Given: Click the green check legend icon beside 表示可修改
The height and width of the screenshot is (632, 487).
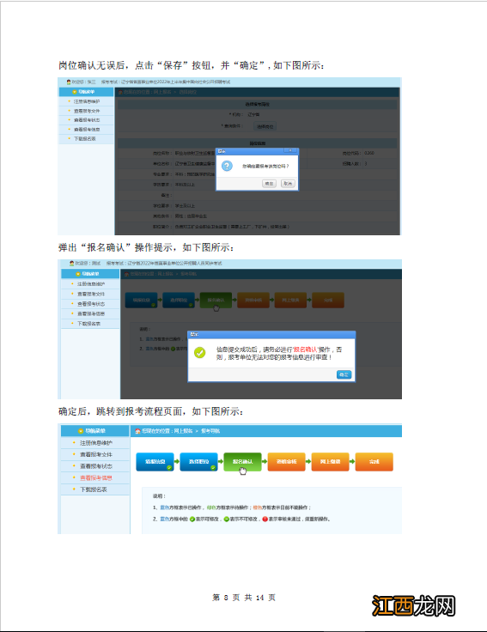Looking at the screenshot, I should click(192, 520).
